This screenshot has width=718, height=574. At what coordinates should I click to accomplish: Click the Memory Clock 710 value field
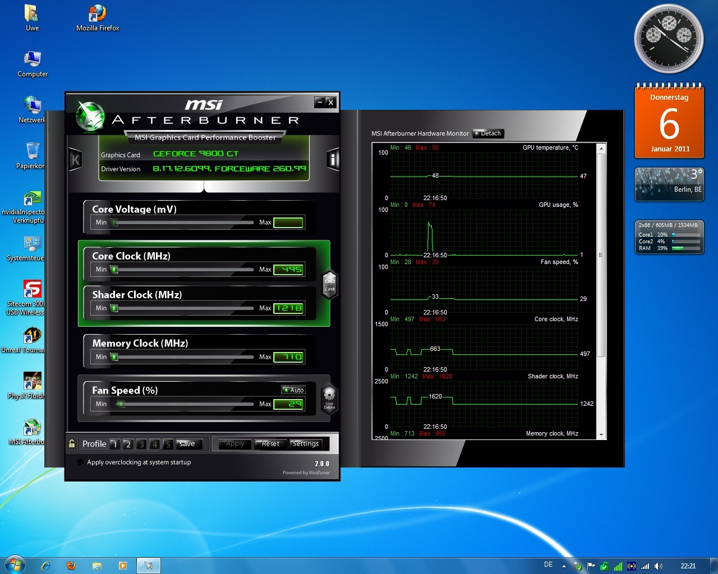289,357
